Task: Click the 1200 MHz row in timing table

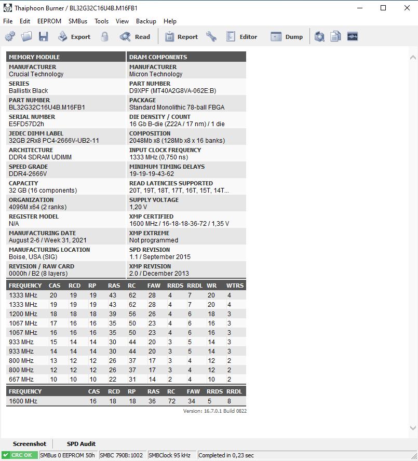Action: click(126, 314)
